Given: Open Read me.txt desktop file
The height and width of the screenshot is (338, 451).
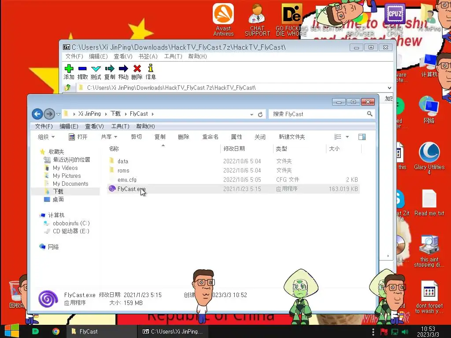Looking at the screenshot, I should click(x=429, y=203).
